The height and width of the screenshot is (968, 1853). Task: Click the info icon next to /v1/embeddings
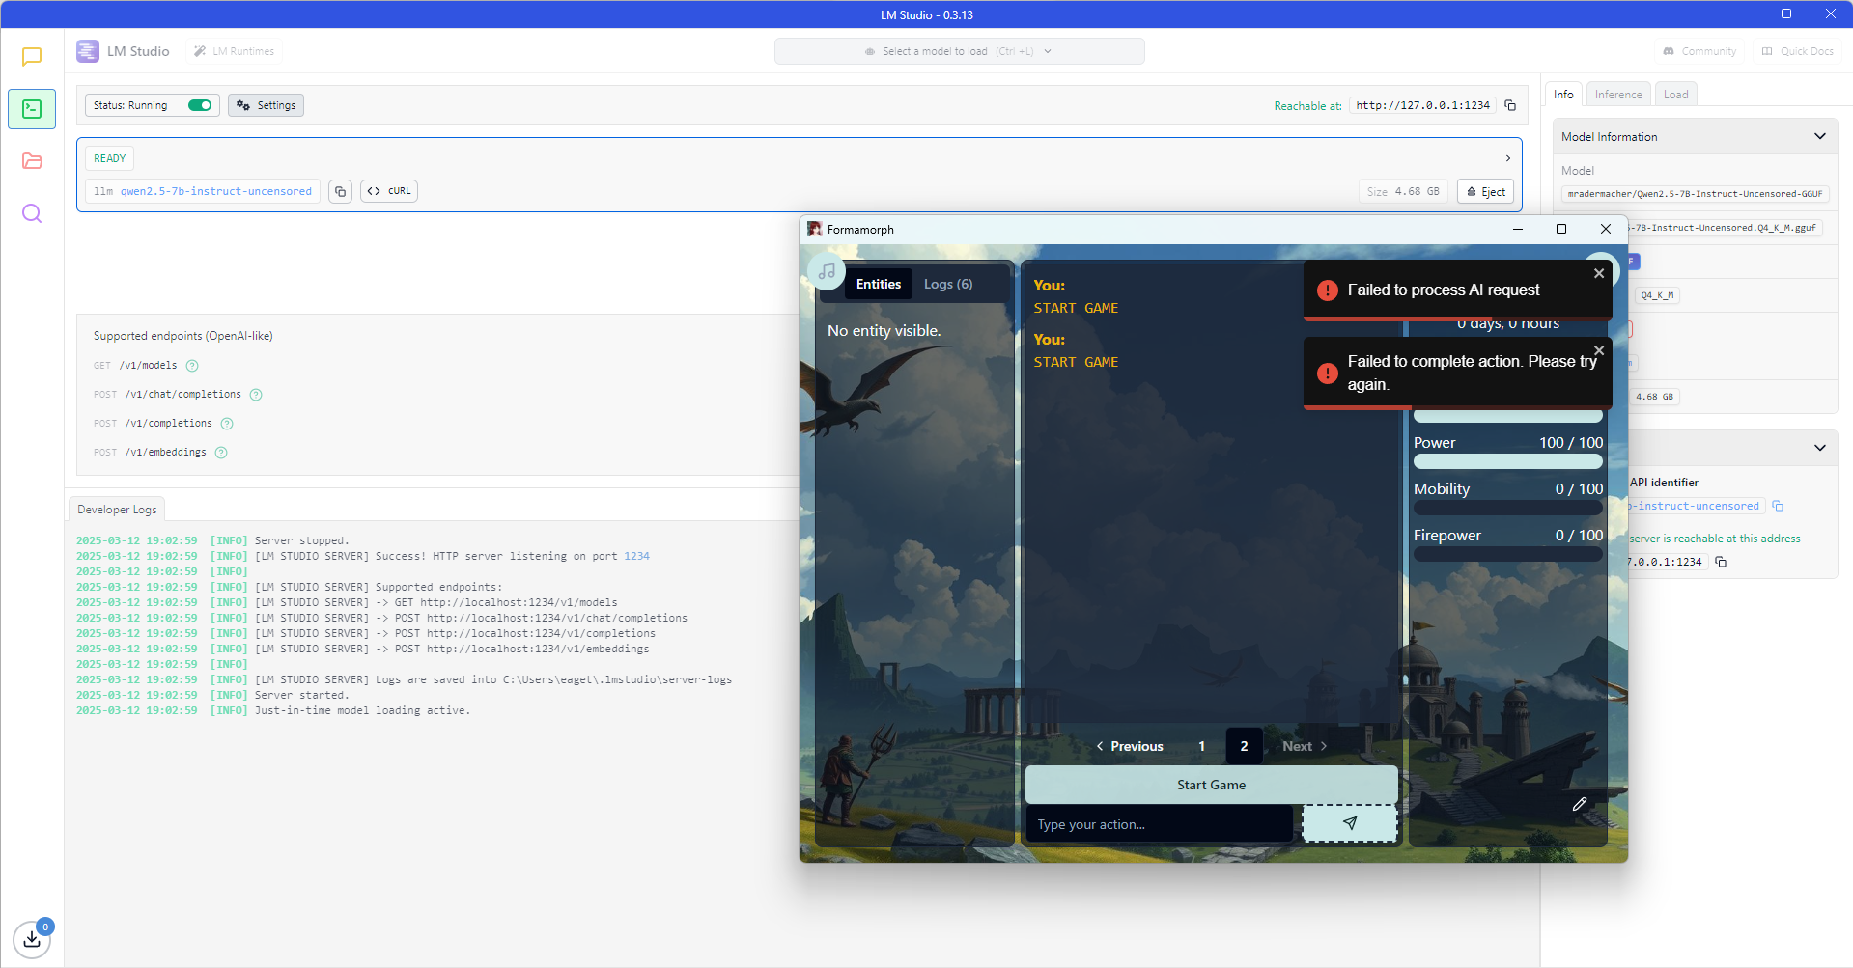coord(221,453)
